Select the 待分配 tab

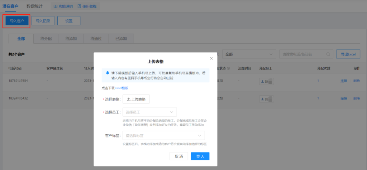pyautogui.click(x=46, y=39)
